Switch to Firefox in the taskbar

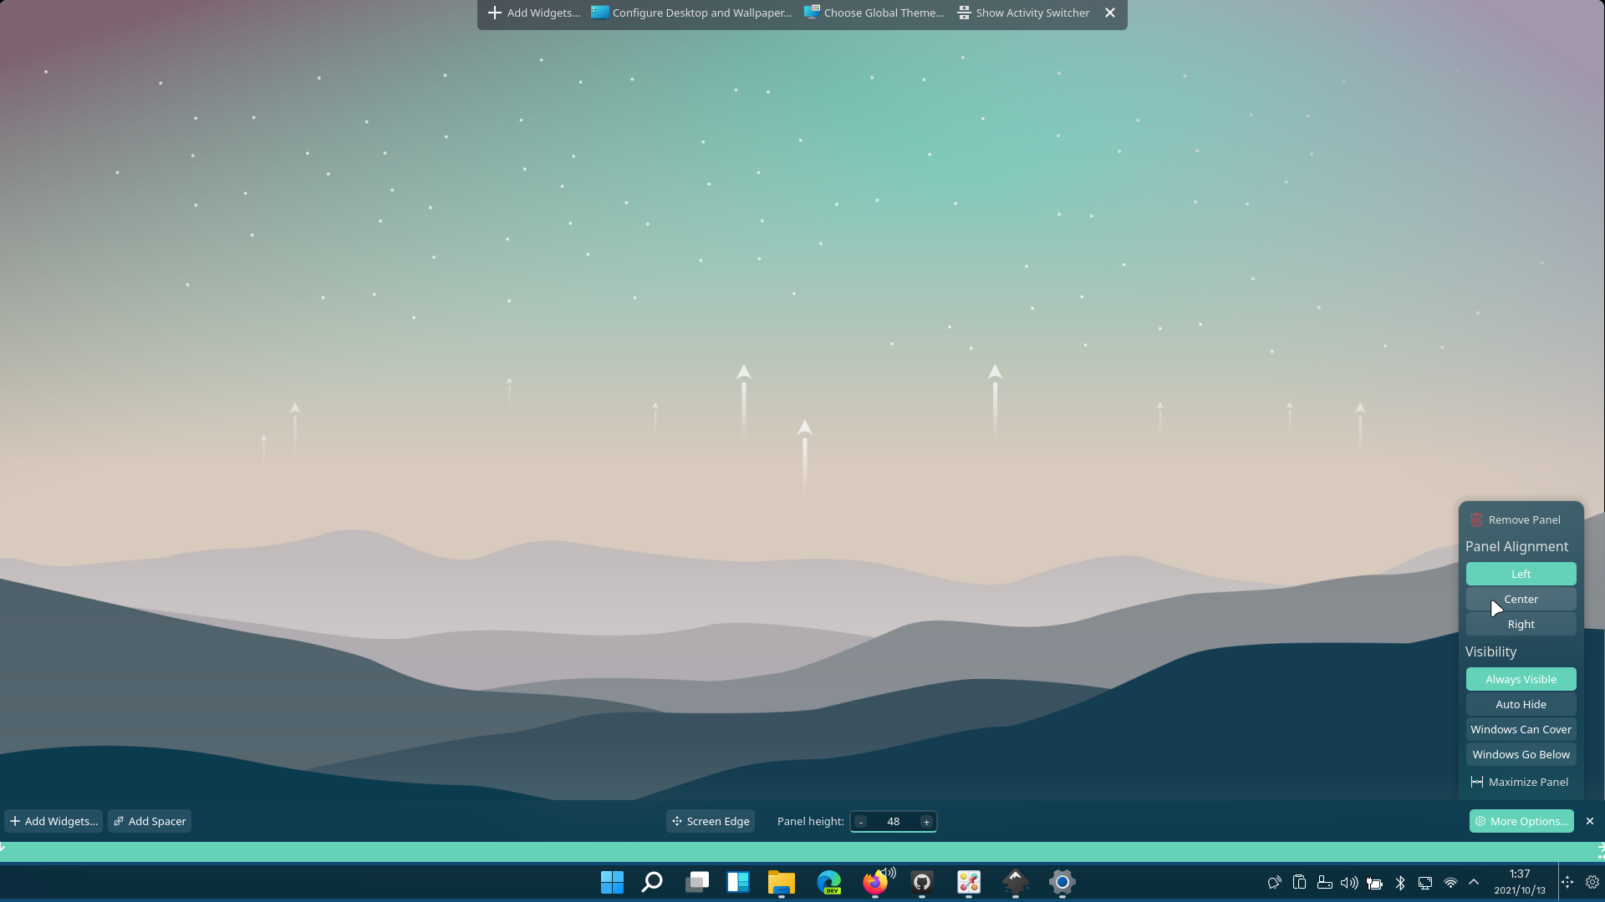point(875,882)
